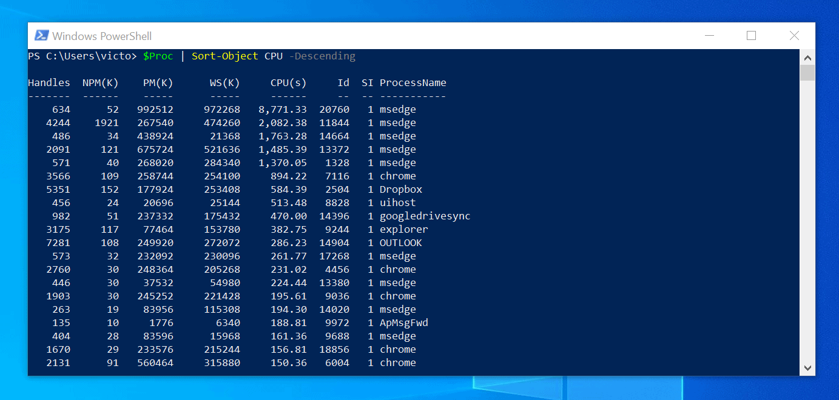Click the googledrivesync process name

point(425,216)
